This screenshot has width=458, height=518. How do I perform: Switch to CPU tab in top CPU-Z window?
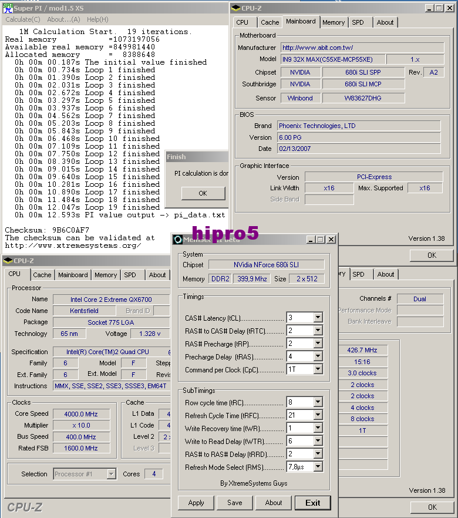point(242,22)
